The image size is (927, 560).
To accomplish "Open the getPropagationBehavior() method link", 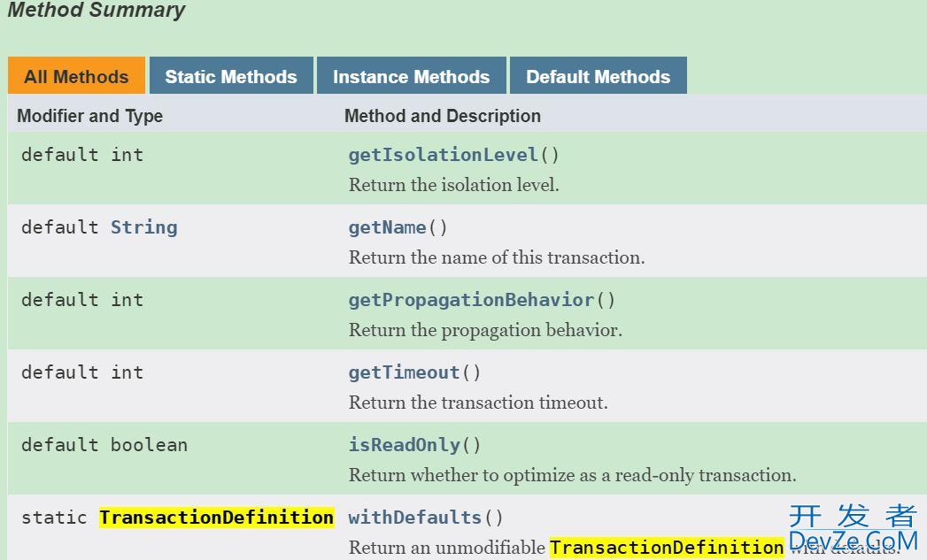I will 471,300.
